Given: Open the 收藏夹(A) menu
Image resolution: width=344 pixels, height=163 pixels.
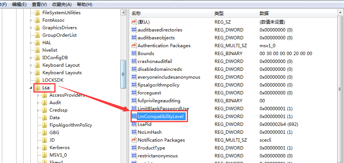Looking at the screenshot, I should tap(62, 4).
